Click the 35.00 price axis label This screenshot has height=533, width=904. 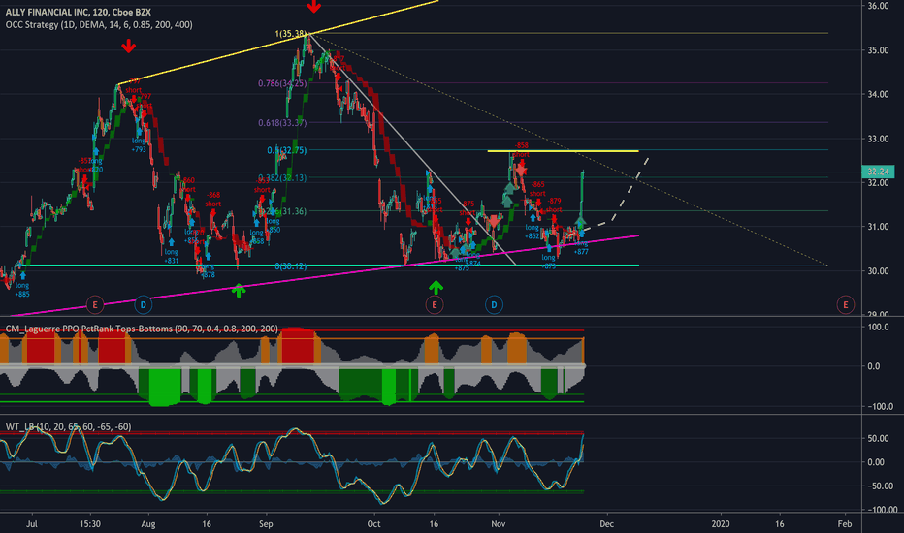point(878,50)
